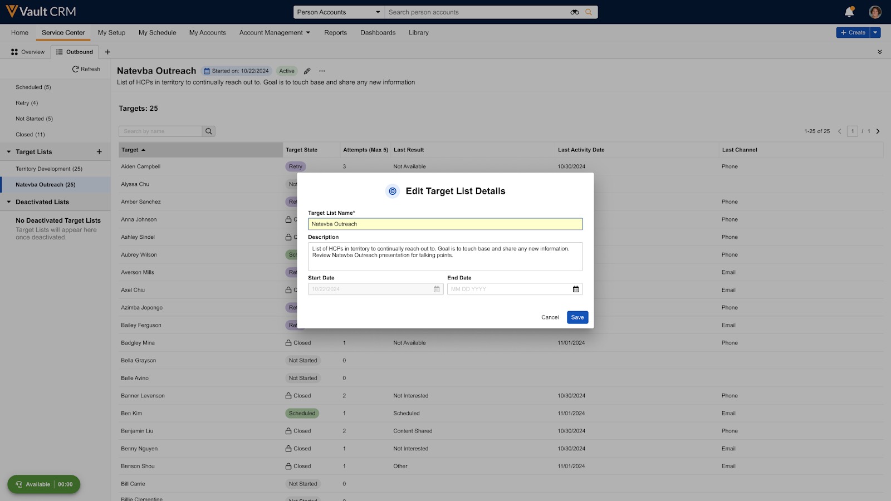This screenshot has width=891, height=501.
Task: Switch to the Overview tab
Action: point(28,52)
